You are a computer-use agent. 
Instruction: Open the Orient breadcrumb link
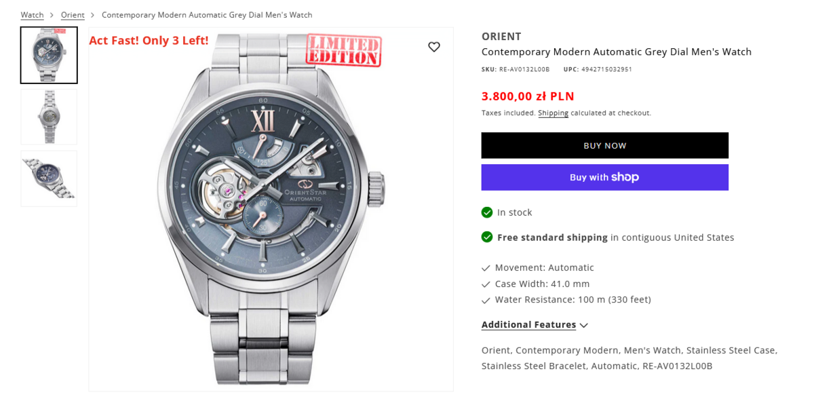pos(73,15)
